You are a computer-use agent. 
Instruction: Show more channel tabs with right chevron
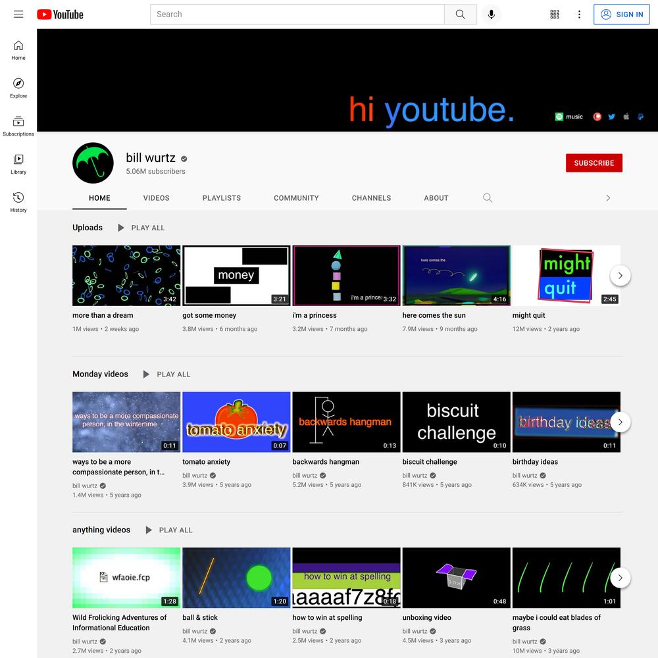[x=607, y=197]
